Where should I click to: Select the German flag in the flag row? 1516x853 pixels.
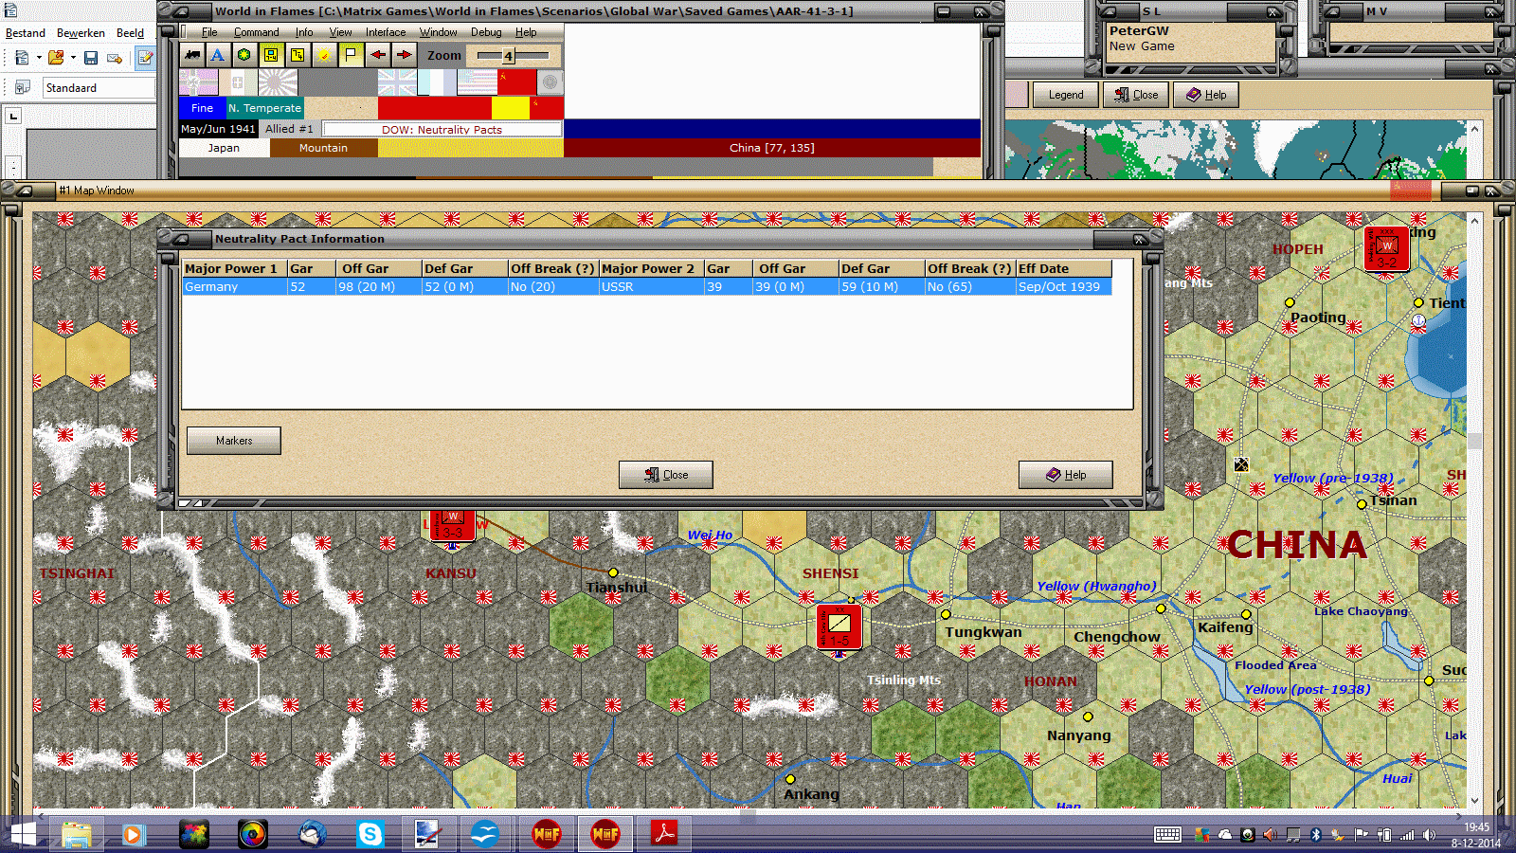coord(198,82)
